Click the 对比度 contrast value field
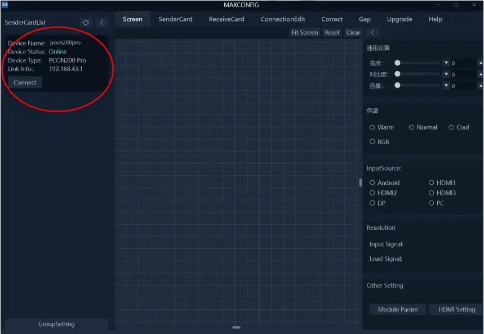The image size is (484, 334). pyautogui.click(x=464, y=74)
